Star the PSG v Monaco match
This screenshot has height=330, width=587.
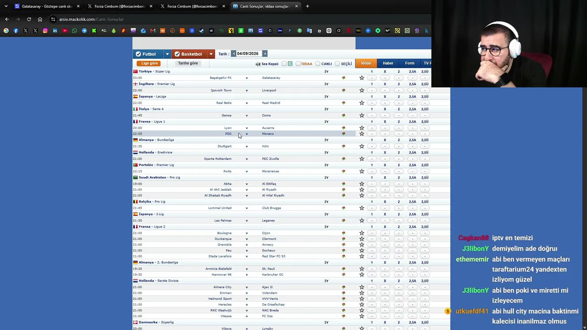[x=361, y=134]
